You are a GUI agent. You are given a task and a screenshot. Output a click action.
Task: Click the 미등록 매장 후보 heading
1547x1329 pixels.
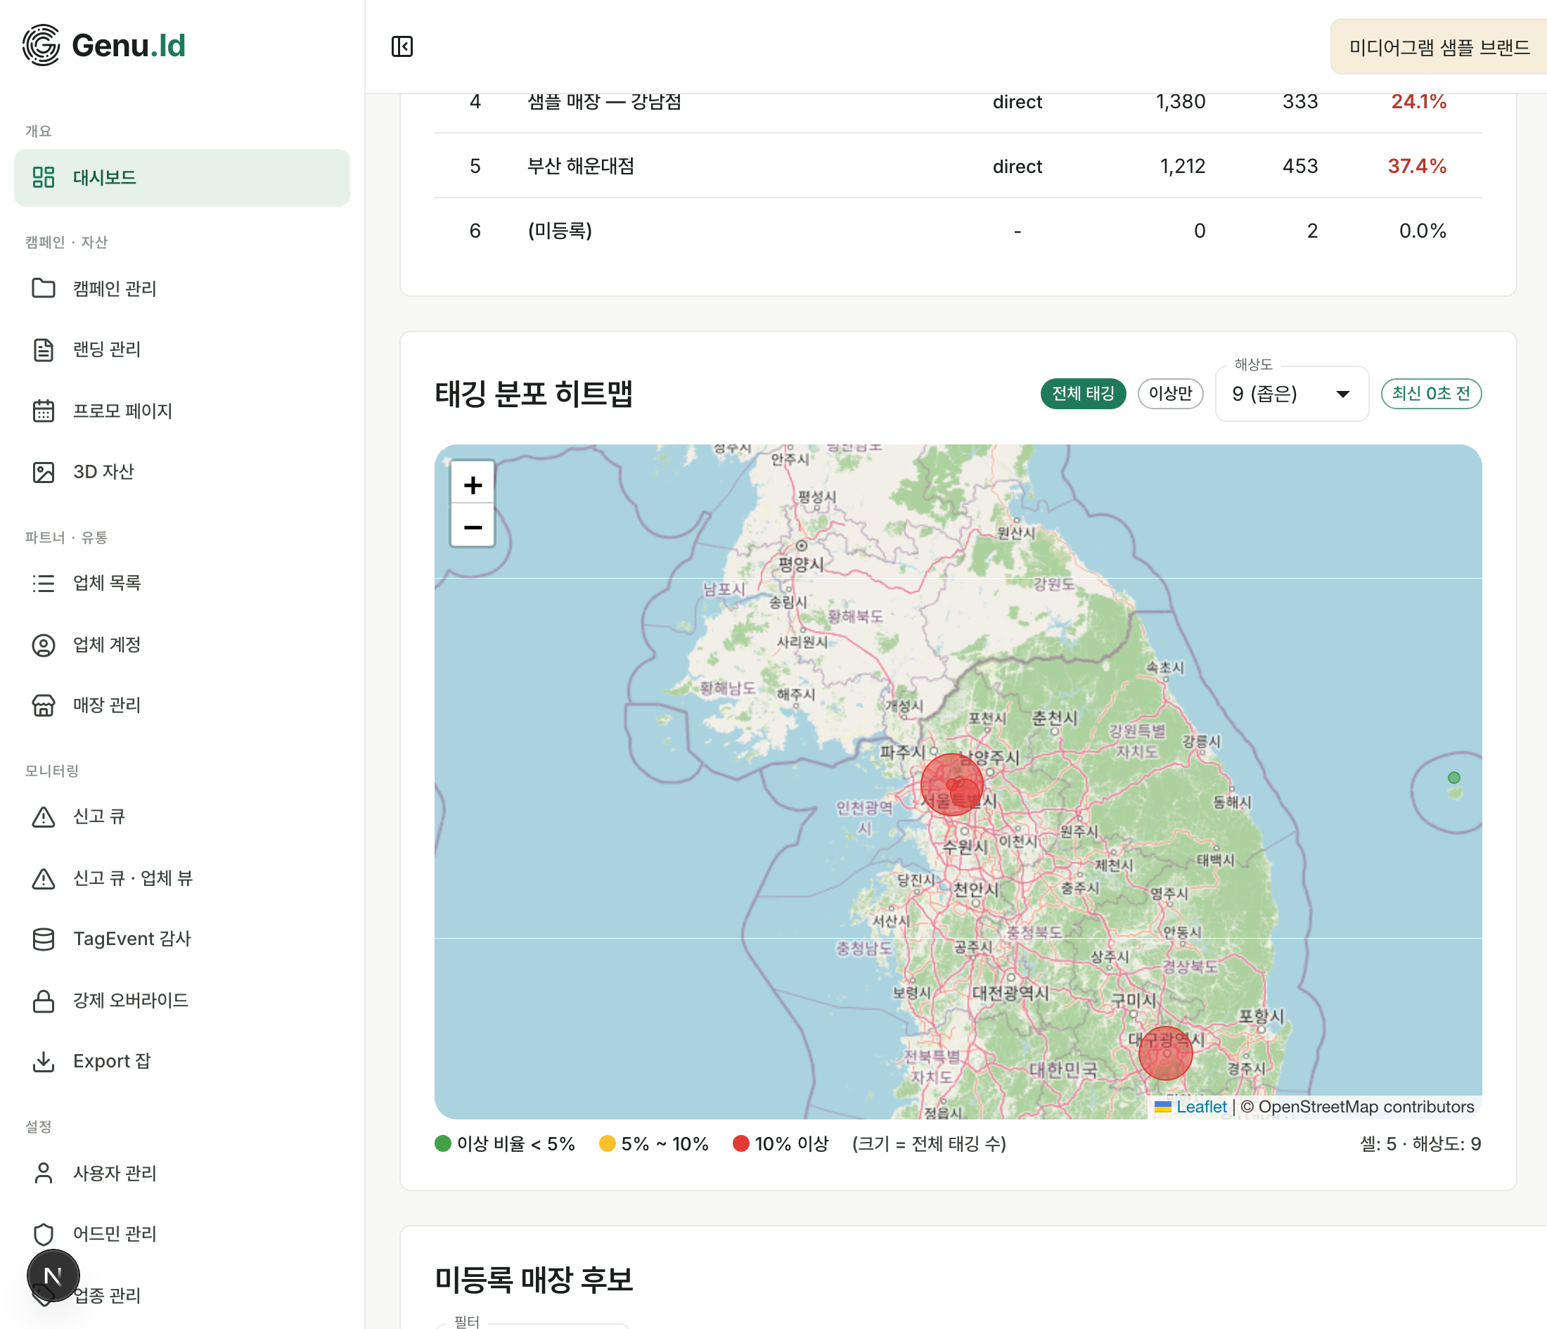coord(534,1280)
